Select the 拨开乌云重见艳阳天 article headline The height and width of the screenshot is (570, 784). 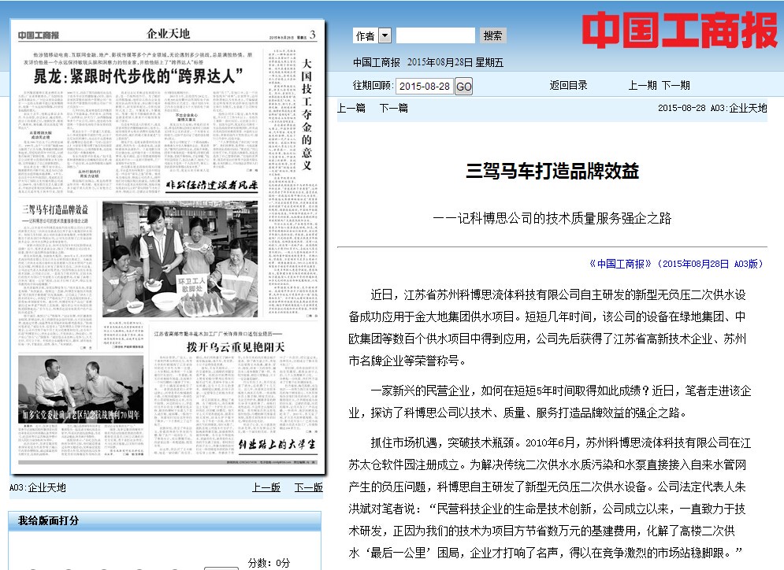(235, 347)
